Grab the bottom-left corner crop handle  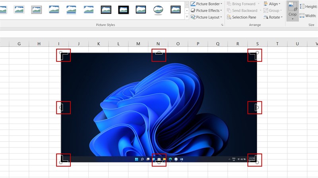(64, 160)
